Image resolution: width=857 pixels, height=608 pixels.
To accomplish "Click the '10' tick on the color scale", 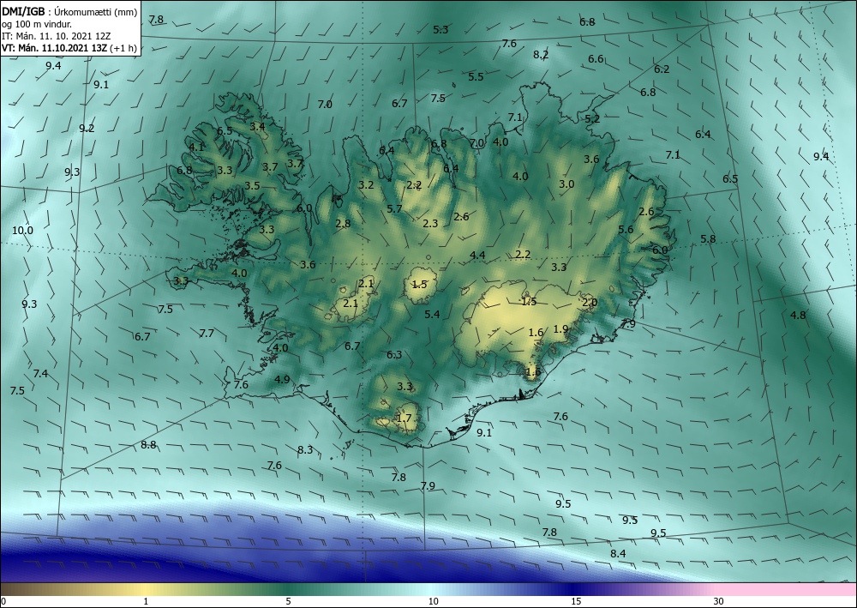I will point(433,602).
